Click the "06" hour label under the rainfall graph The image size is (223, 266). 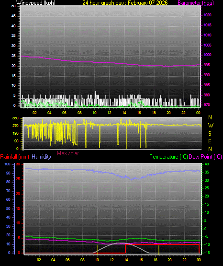coord(67,260)
